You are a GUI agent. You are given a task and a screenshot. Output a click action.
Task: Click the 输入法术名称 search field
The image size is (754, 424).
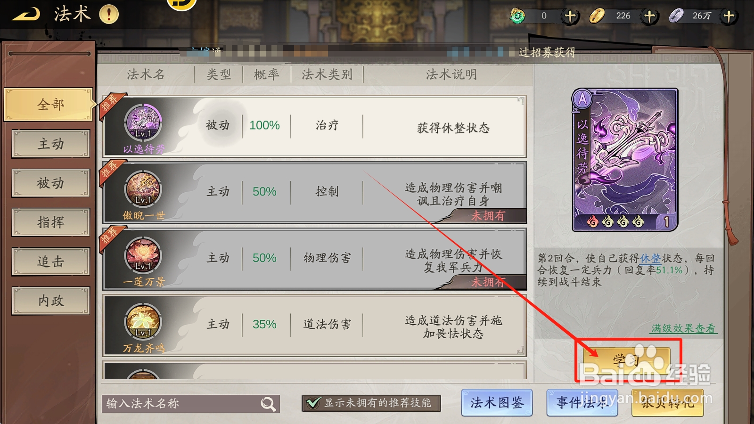point(191,404)
